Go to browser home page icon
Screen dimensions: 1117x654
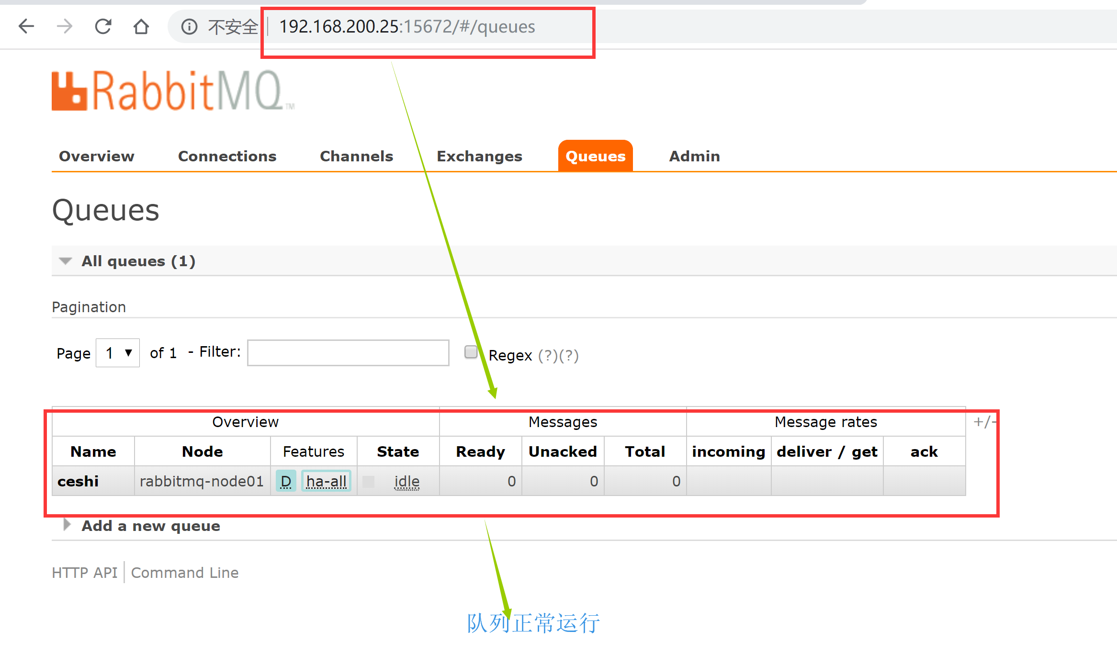[141, 26]
